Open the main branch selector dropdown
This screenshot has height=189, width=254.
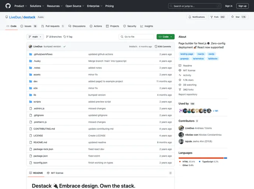[35, 37]
